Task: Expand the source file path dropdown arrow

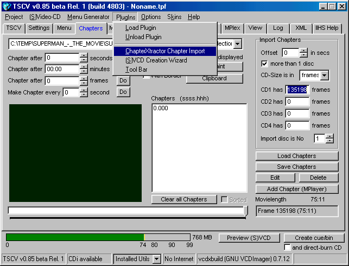Action: 238,43
